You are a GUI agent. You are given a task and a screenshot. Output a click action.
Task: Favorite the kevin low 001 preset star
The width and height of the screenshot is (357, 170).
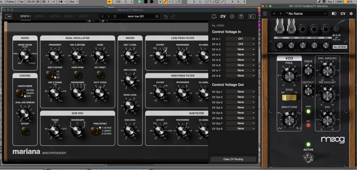[157, 16]
